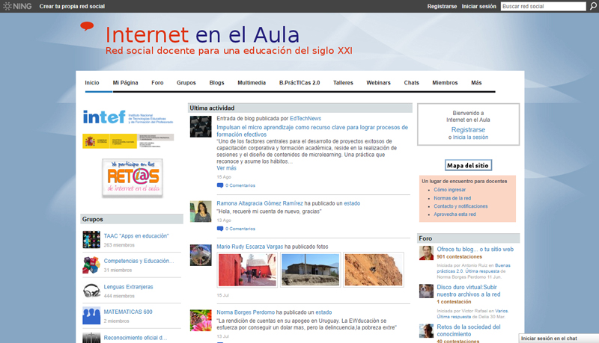Click the Lenguas Extranjeras headphones icon
The image size is (599, 343).
click(x=91, y=291)
